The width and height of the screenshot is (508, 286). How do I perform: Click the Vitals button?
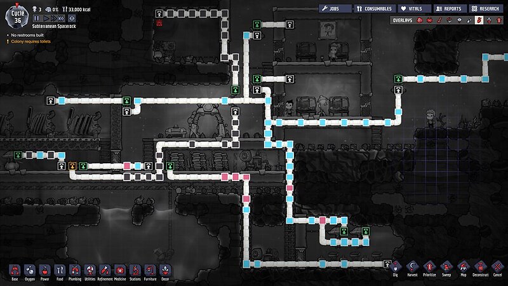(414, 9)
